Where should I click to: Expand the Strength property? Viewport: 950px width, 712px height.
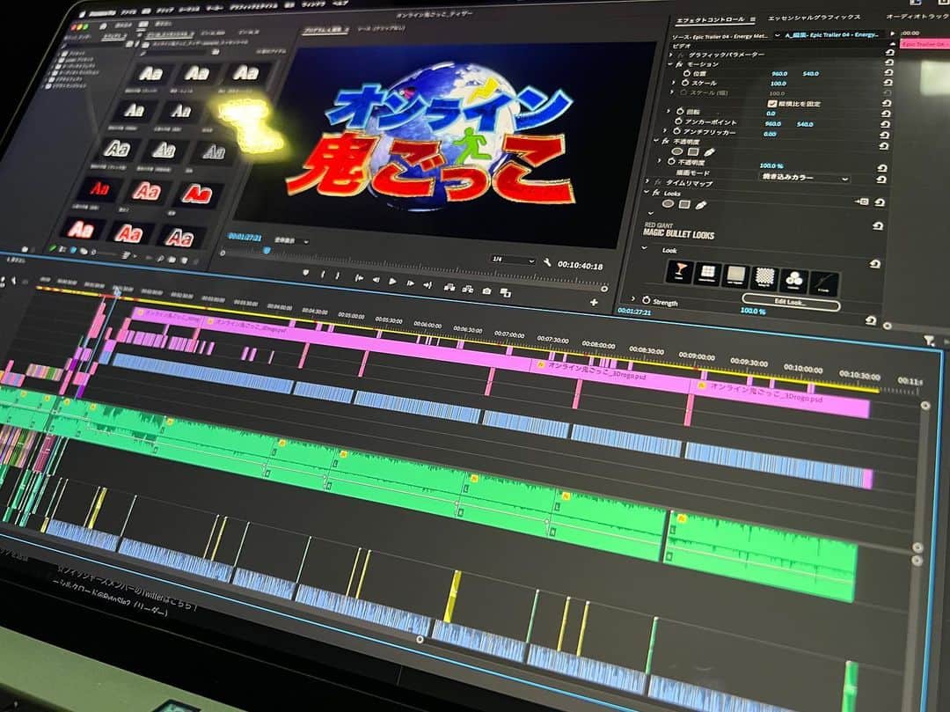[633, 299]
